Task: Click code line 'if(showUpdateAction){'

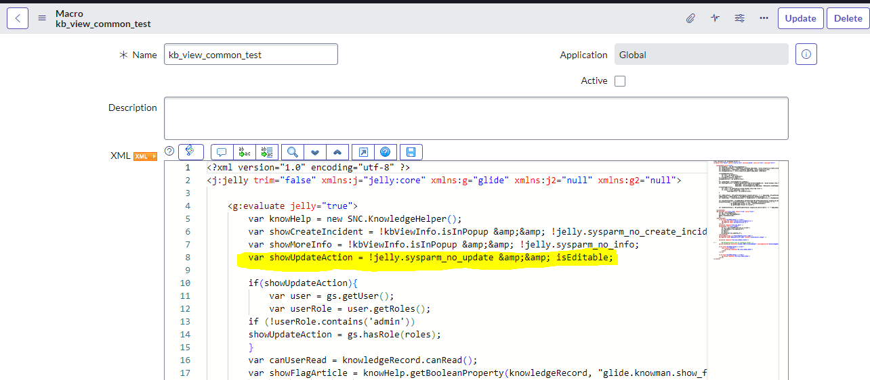Action: (302, 283)
